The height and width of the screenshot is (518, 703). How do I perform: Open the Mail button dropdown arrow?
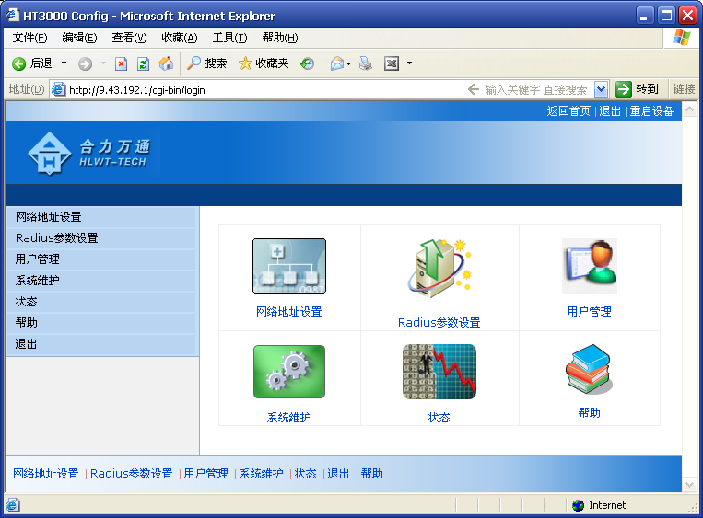(x=349, y=63)
